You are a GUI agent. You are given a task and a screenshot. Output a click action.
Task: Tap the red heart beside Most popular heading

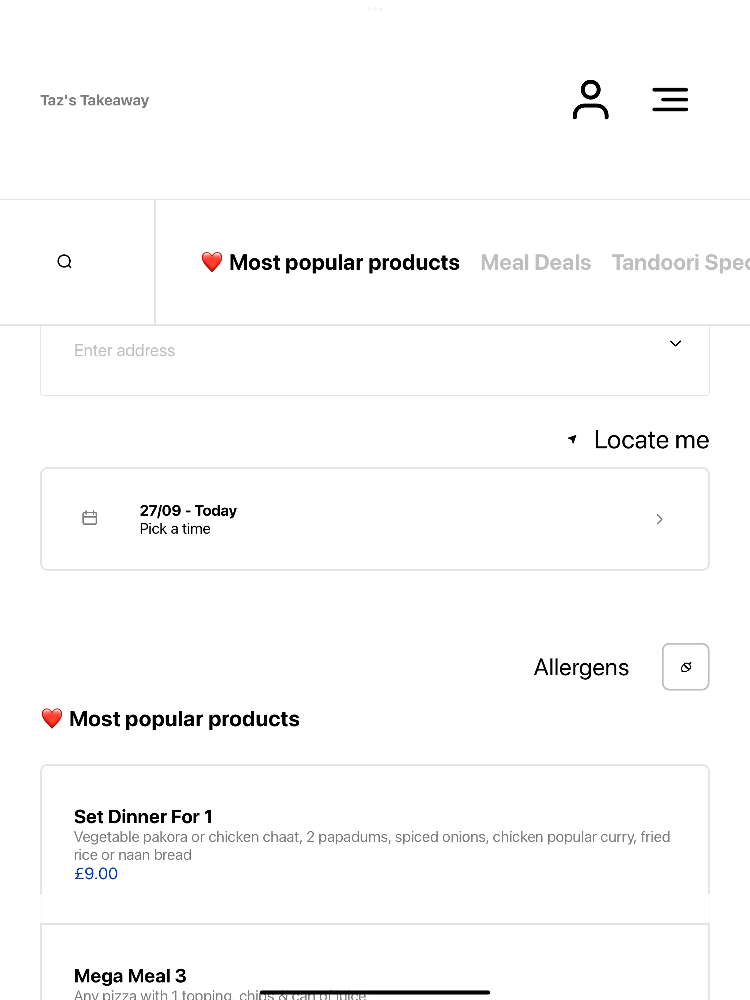(x=52, y=719)
